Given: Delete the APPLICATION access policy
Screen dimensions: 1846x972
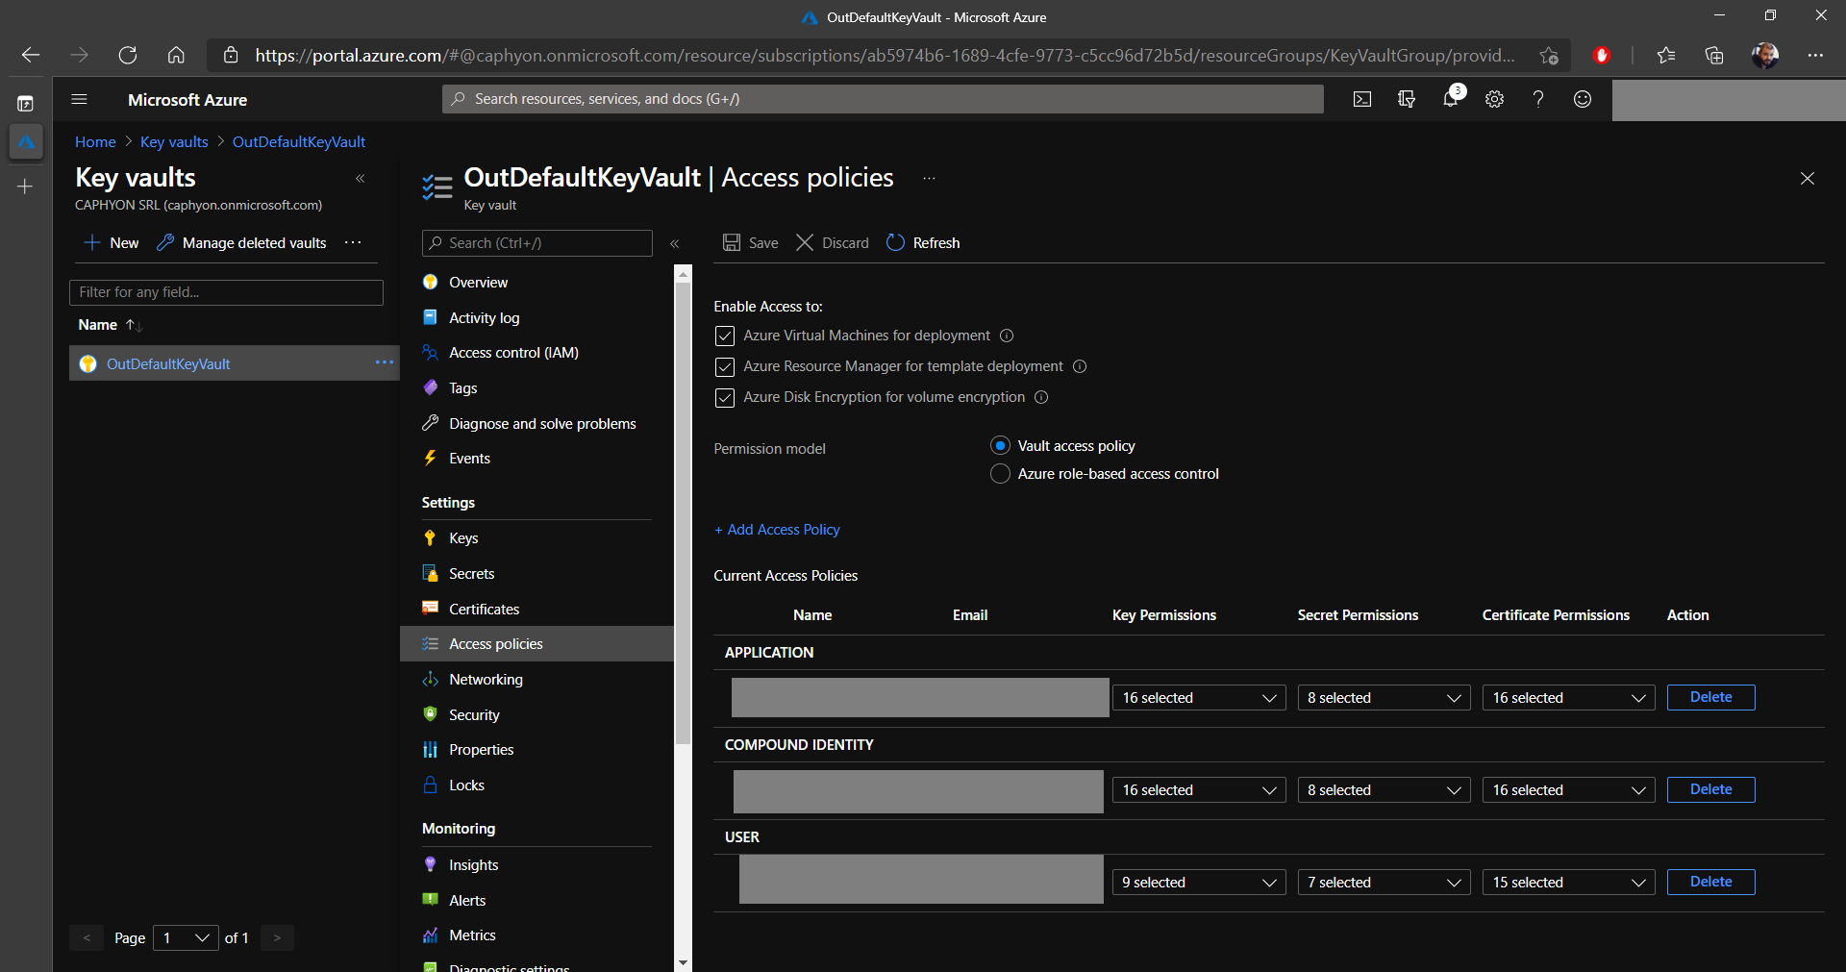Looking at the screenshot, I should 1710,697.
